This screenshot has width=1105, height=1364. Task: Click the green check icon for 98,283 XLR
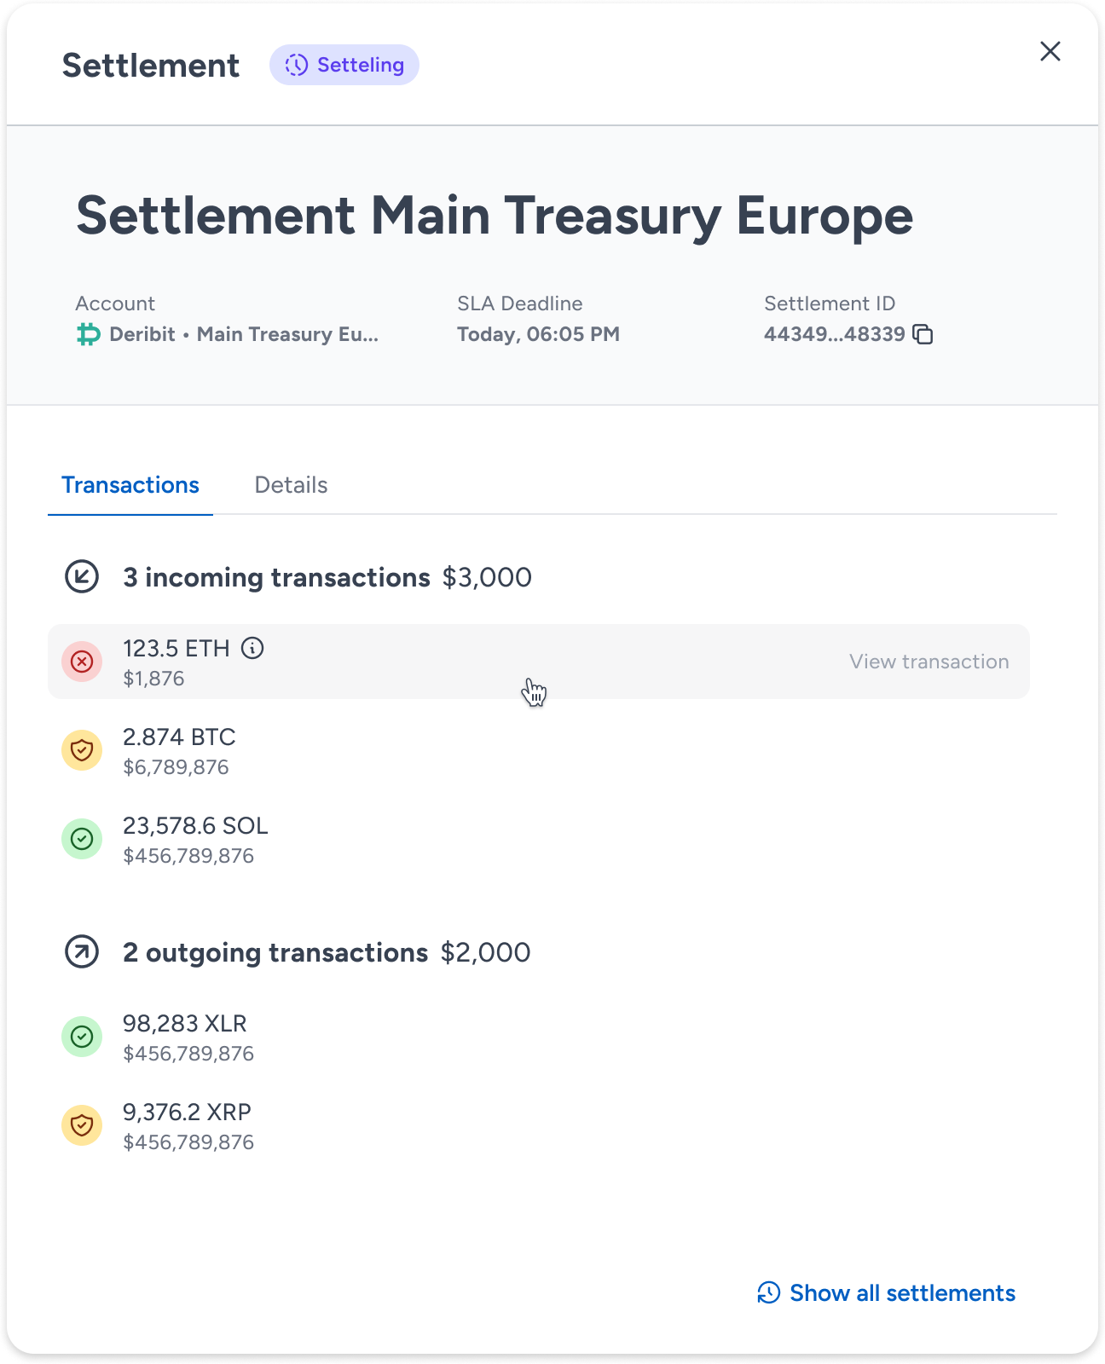(x=82, y=1037)
